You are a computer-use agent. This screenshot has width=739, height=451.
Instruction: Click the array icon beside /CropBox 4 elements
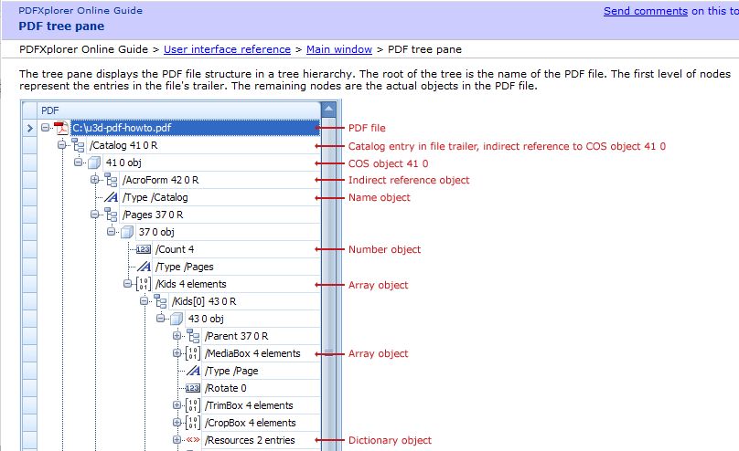tap(193, 423)
